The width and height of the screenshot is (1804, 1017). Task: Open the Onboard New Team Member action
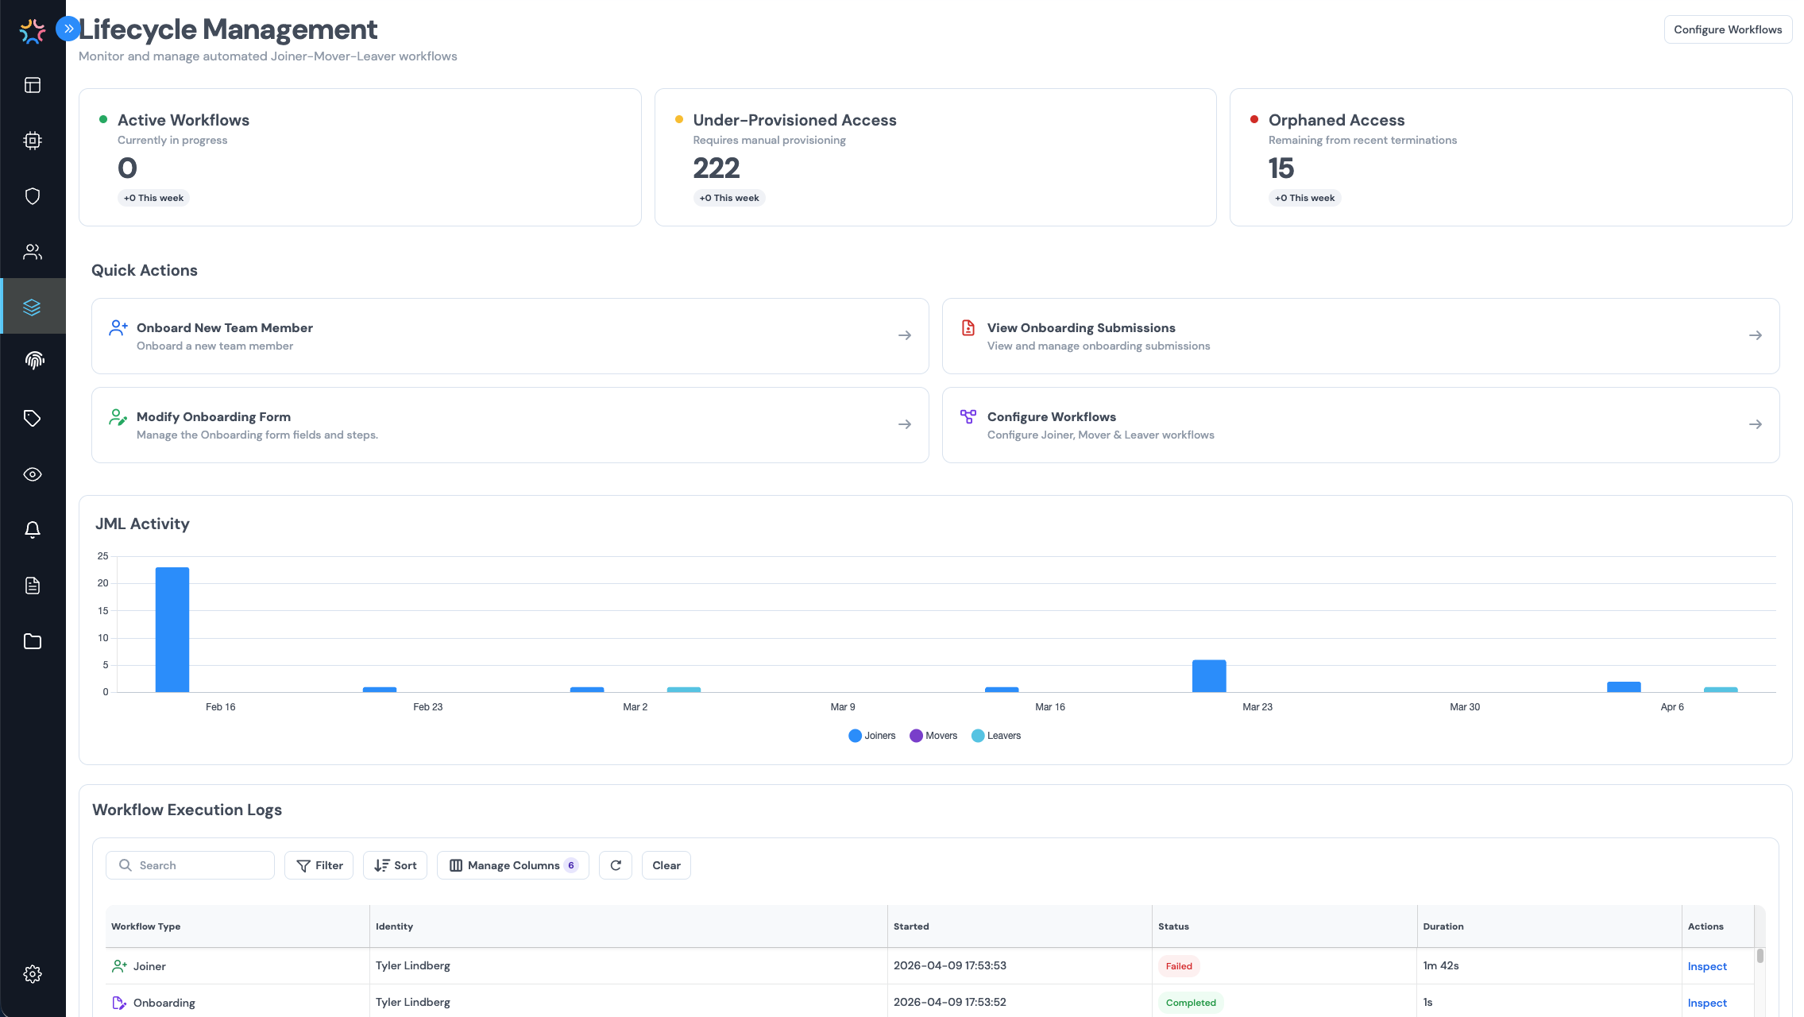pos(510,336)
